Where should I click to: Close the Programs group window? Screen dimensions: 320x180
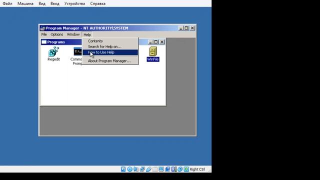coord(162,42)
